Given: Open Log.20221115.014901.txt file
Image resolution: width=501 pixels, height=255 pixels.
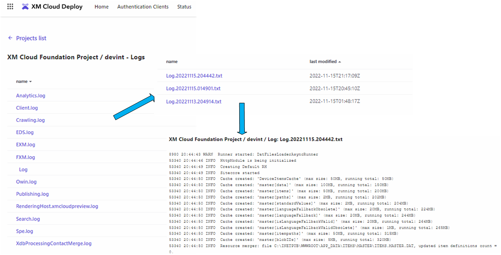Looking at the screenshot, I should [x=193, y=88].
